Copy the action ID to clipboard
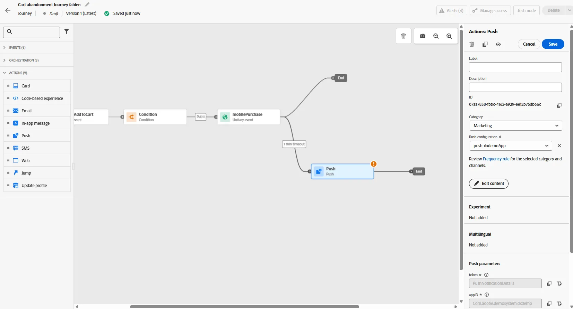 [x=559, y=105]
